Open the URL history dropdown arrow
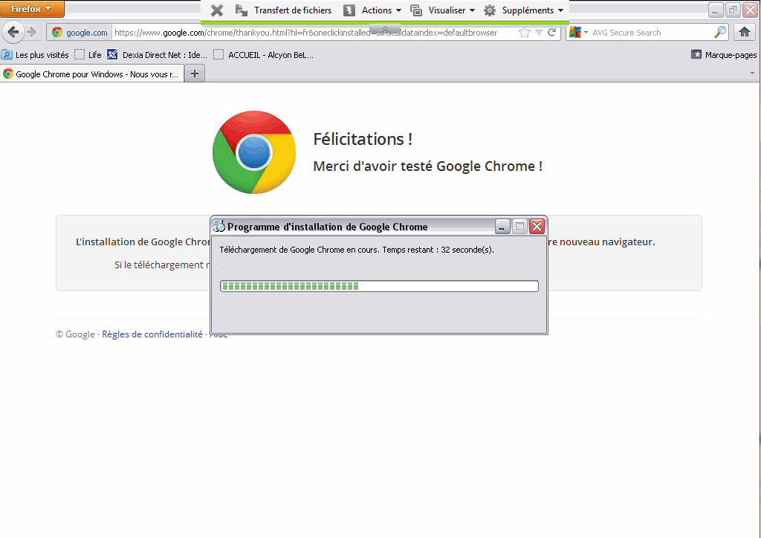Image resolution: width=761 pixels, height=538 pixels. [539, 33]
